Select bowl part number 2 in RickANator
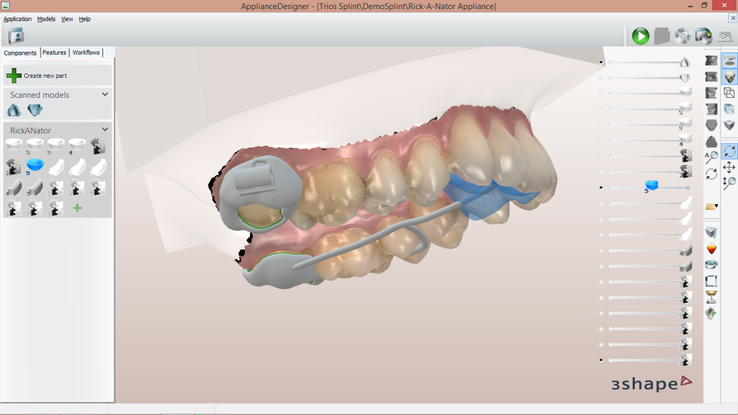Image resolution: width=738 pixels, height=415 pixels. pyautogui.click(x=35, y=145)
